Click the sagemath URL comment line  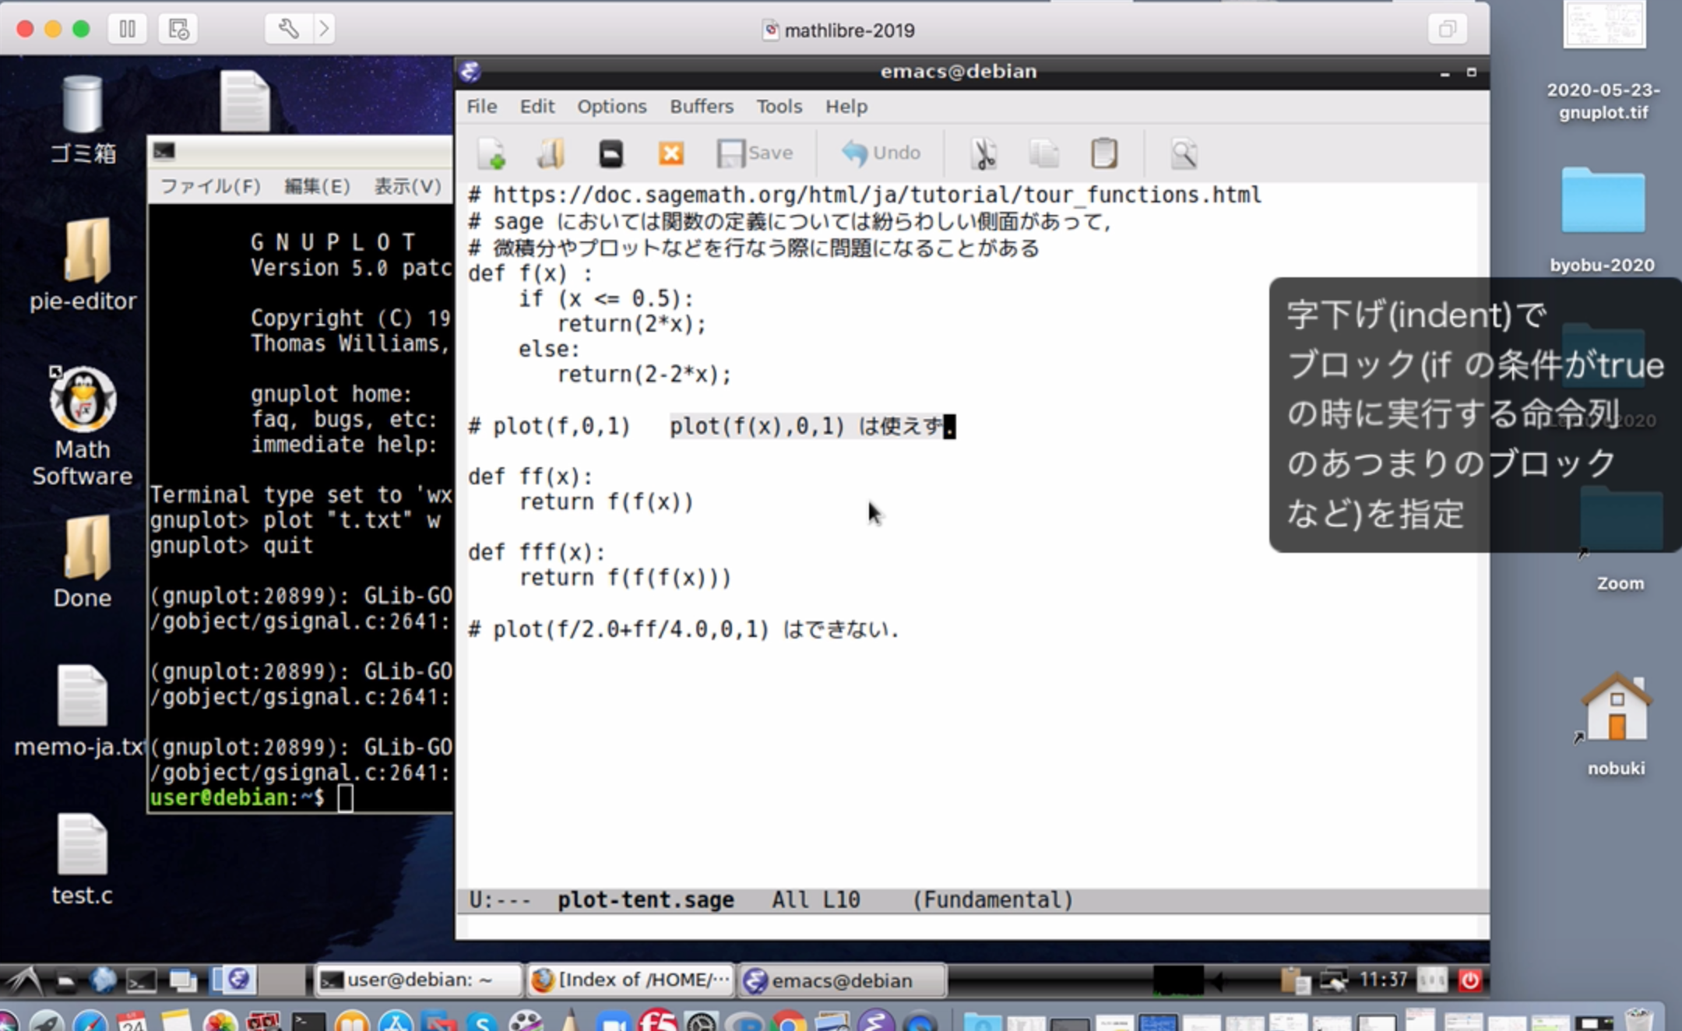click(864, 195)
